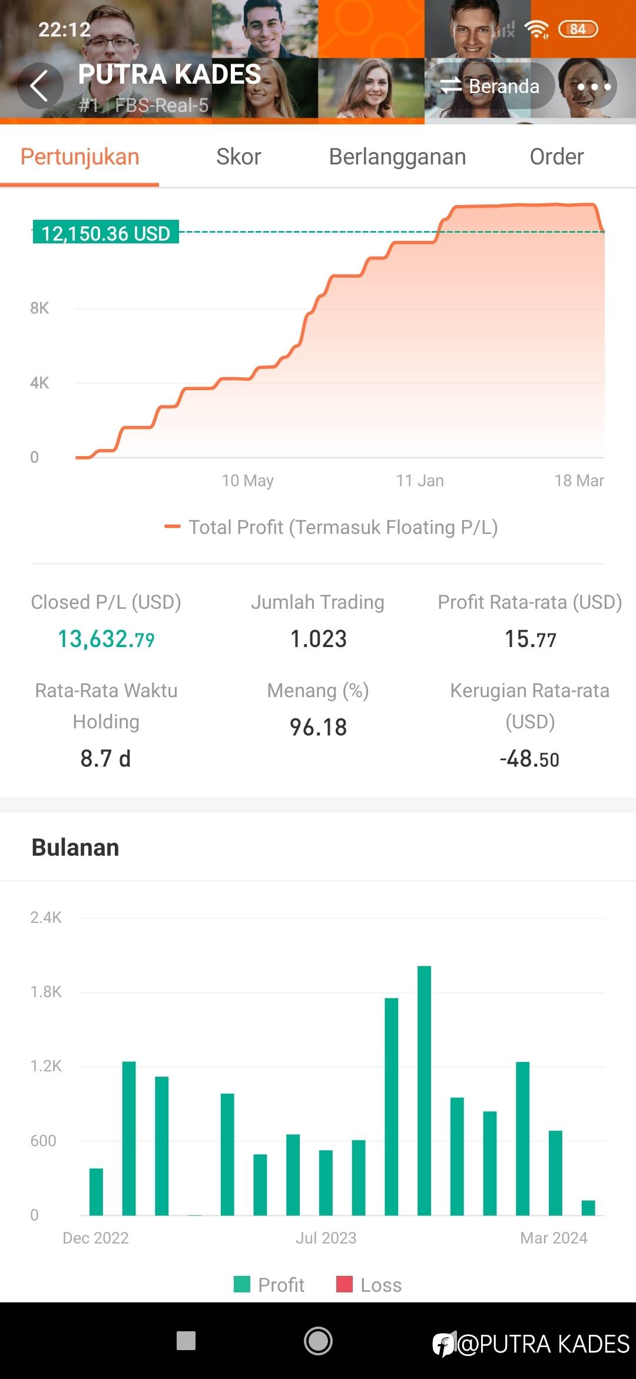Image resolution: width=636 pixels, height=1379 pixels.
Task: Switch to the Skor tab
Action: 238,157
